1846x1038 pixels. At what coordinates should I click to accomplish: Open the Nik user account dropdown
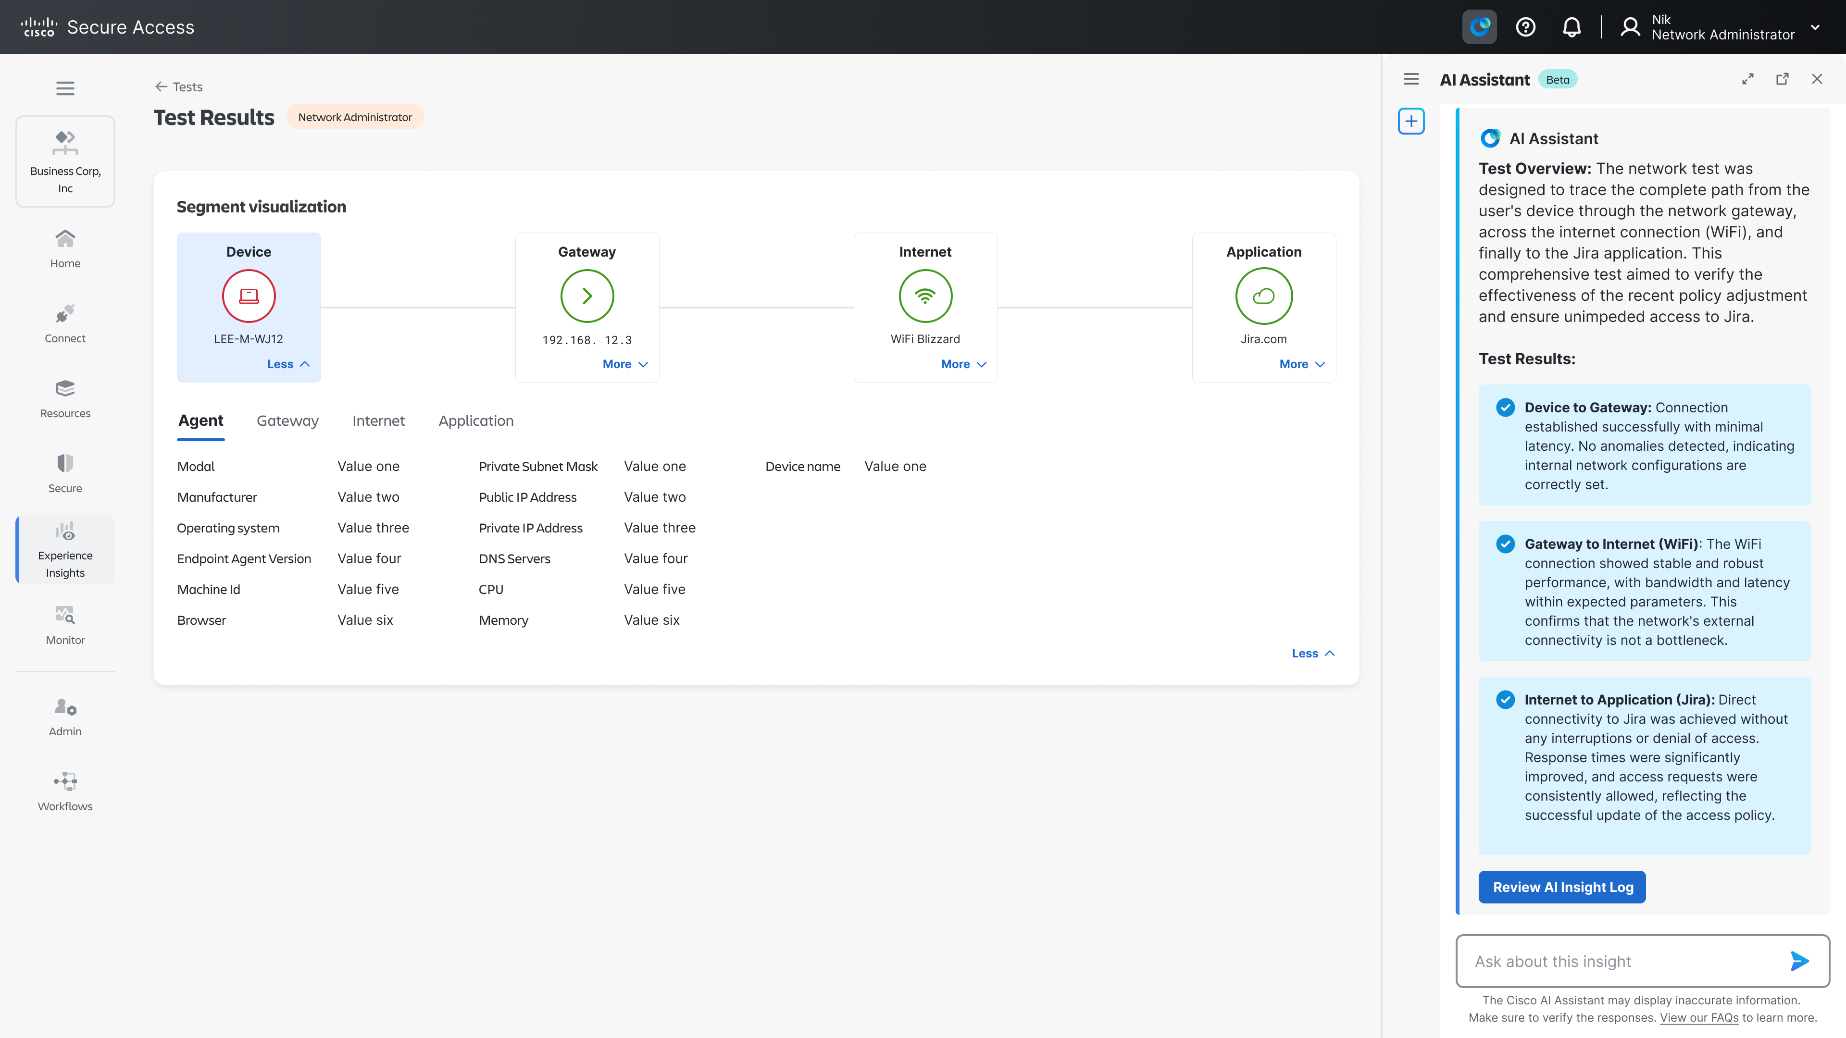click(1814, 27)
